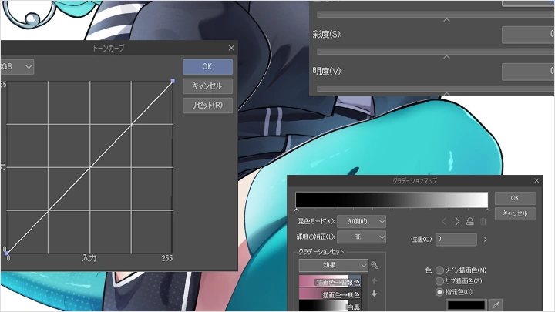Adjust the hue slider handle at top

click(446, 20)
